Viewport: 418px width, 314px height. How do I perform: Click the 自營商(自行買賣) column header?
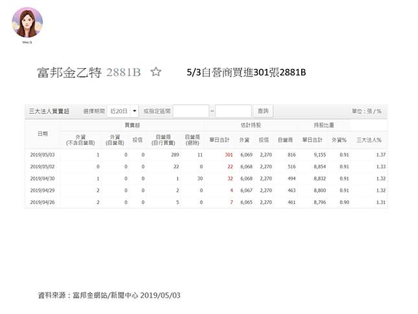click(x=163, y=140)
